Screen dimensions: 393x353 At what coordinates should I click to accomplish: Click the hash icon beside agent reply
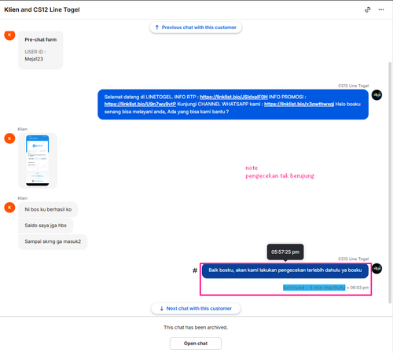(x=195, y=270)
